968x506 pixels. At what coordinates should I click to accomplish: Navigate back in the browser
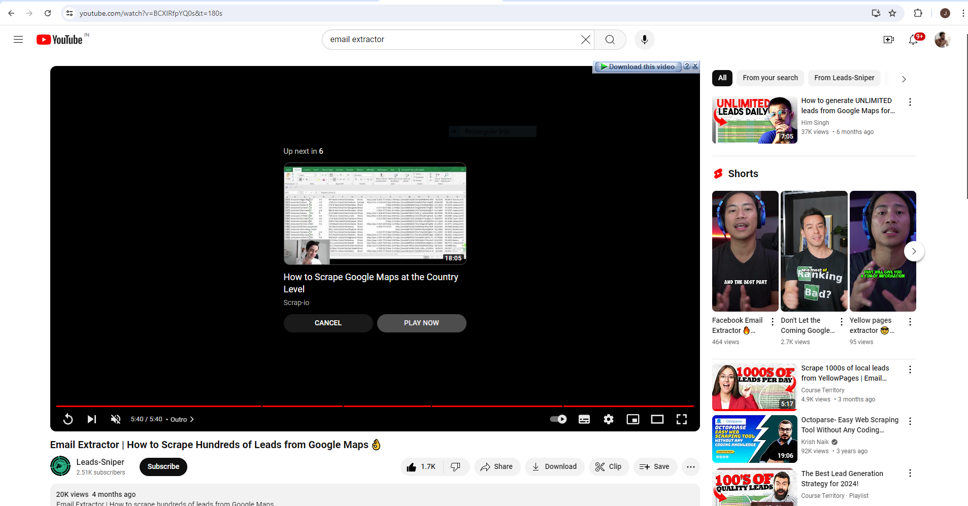pyautogui.click(x=11, y=13)
